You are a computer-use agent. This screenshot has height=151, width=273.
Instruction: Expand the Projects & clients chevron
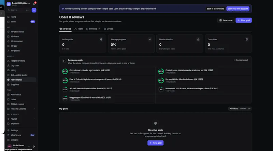(34, 109)
